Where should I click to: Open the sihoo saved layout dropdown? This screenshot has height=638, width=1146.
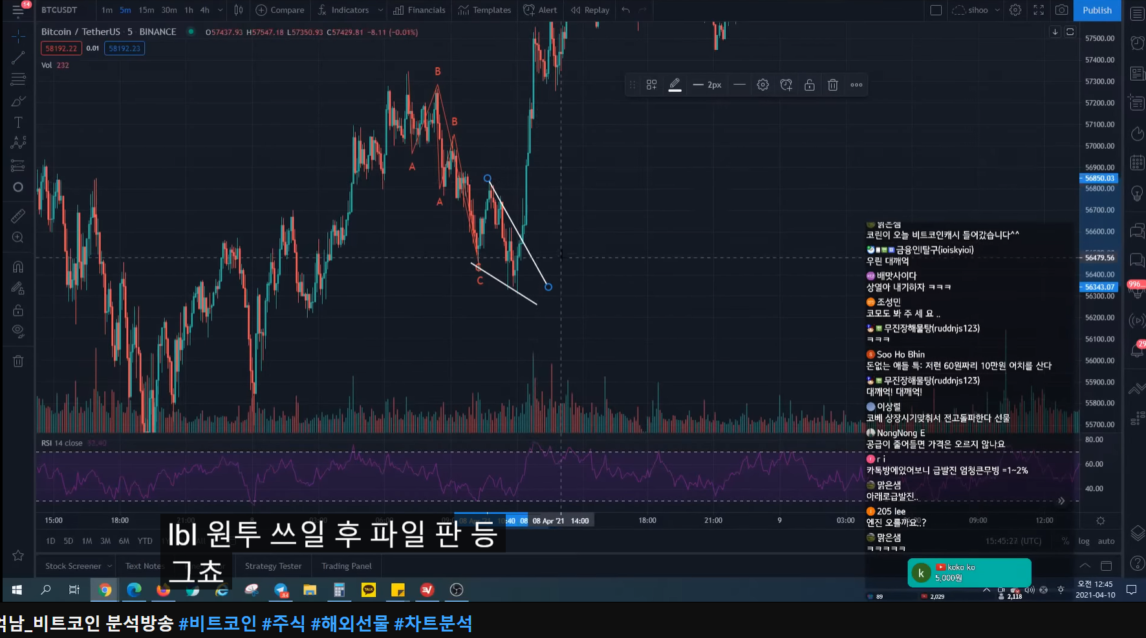[977, 10]
